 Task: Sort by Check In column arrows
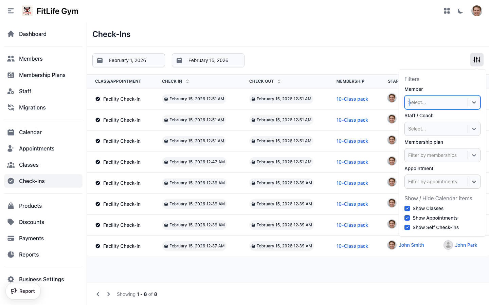[x=187, y=81]
